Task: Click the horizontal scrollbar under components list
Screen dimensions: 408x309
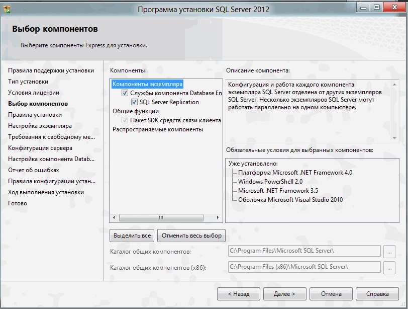Action: coord(161,218)
